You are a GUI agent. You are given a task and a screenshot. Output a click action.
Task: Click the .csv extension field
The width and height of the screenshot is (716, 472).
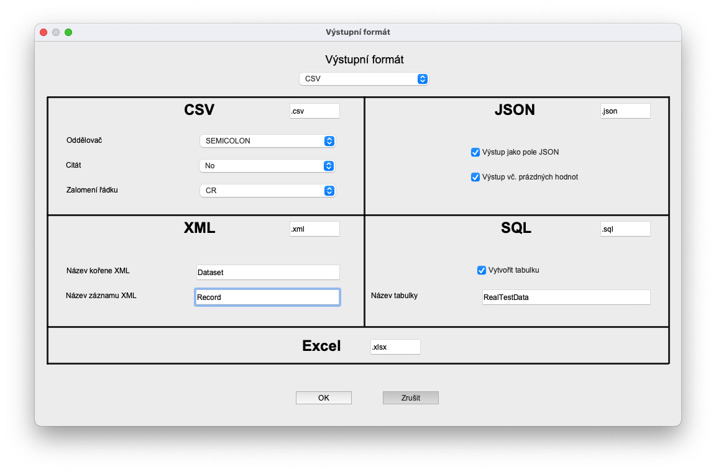tap(314, 111)
